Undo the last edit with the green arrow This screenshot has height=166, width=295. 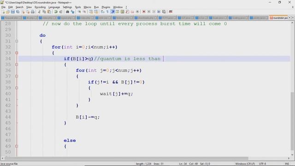pos(56,12)
